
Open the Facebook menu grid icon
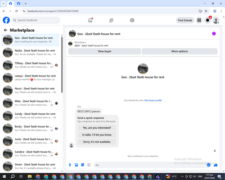tap(199, 20)
